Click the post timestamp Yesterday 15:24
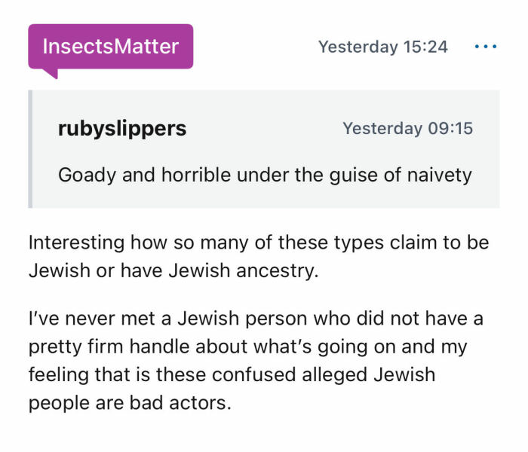 (x=382, y=47)
